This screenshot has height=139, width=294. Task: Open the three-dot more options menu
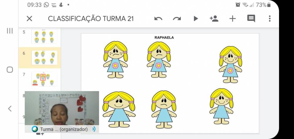pos(270,19)
